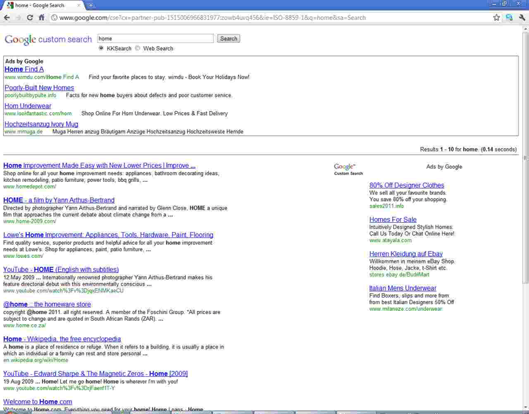Click the browser back arrow
The image size is (529, 414).
[7, 18]
